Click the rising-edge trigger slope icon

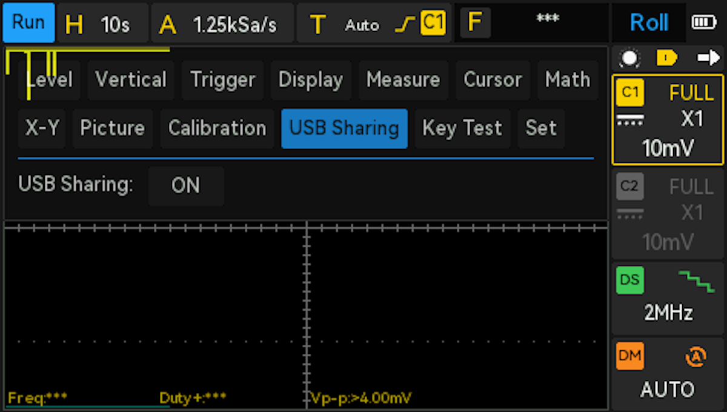[x=405, y=24]
